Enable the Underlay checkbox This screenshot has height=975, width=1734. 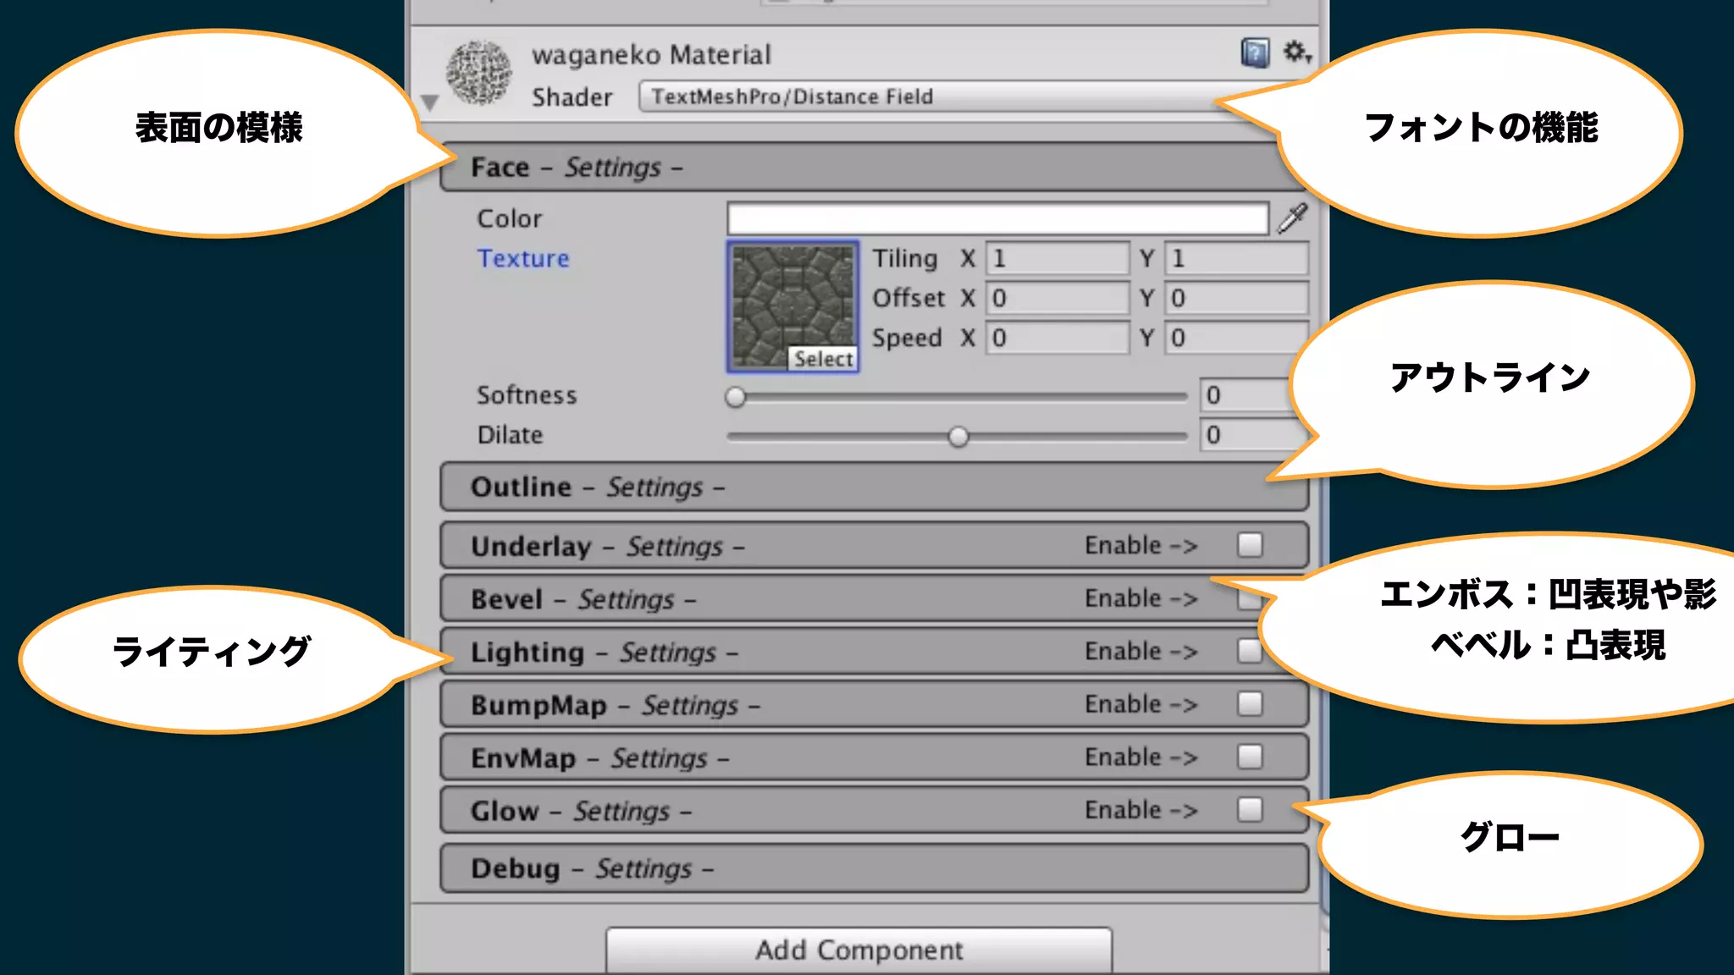pos(1250,545)
